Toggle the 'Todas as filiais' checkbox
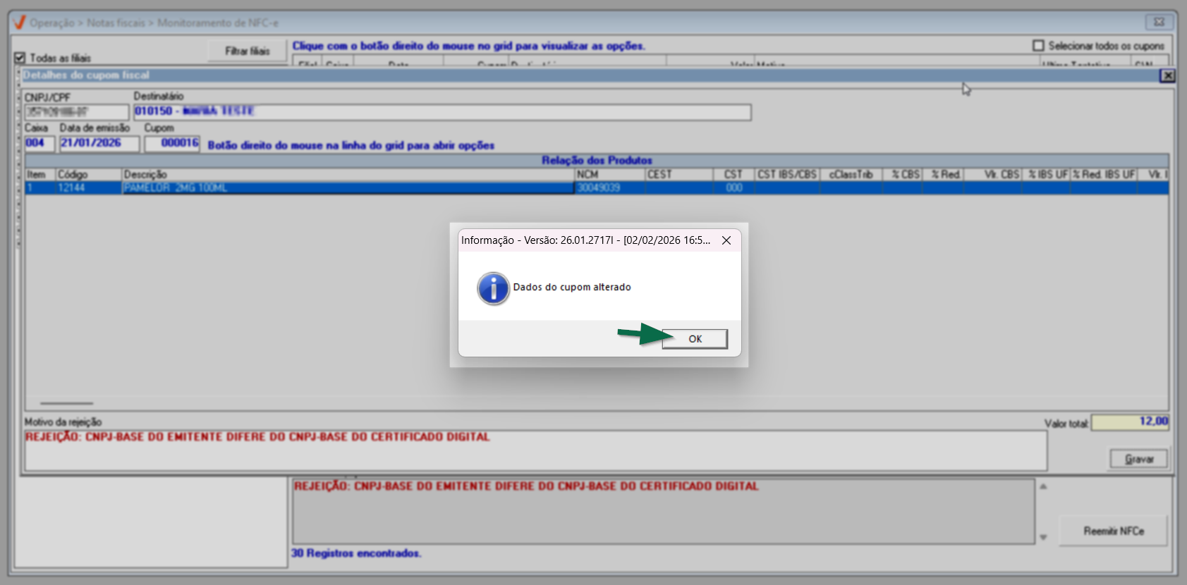1187x585 pixels. [20, 58]
